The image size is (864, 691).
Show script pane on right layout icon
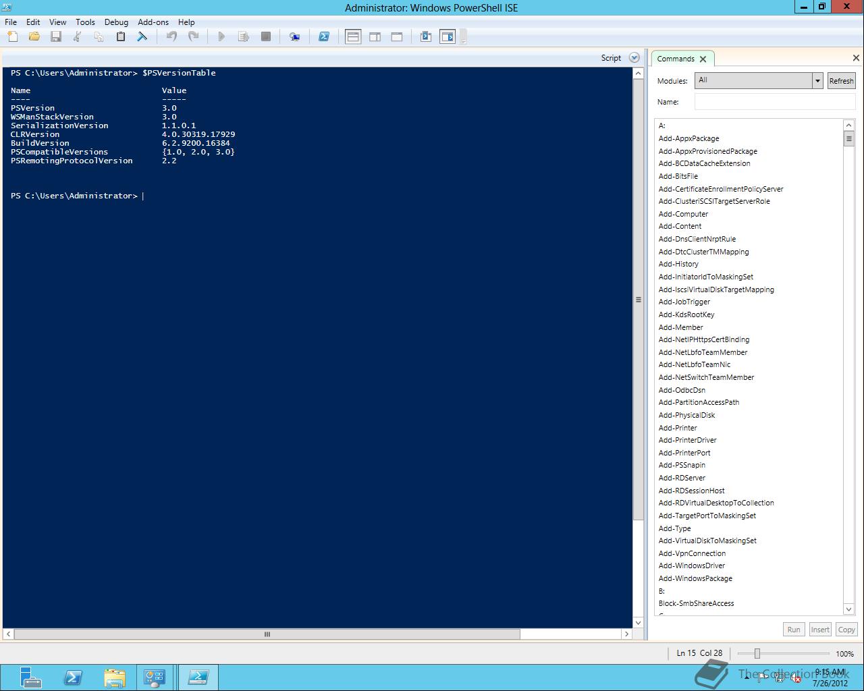pos(375,36)
